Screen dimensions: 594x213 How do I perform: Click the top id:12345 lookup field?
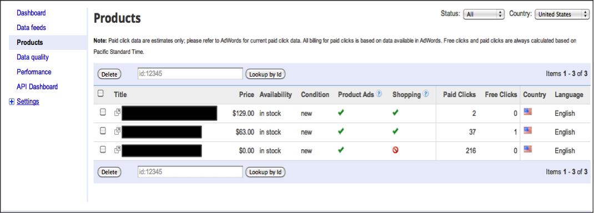click(x=190, y=74)
